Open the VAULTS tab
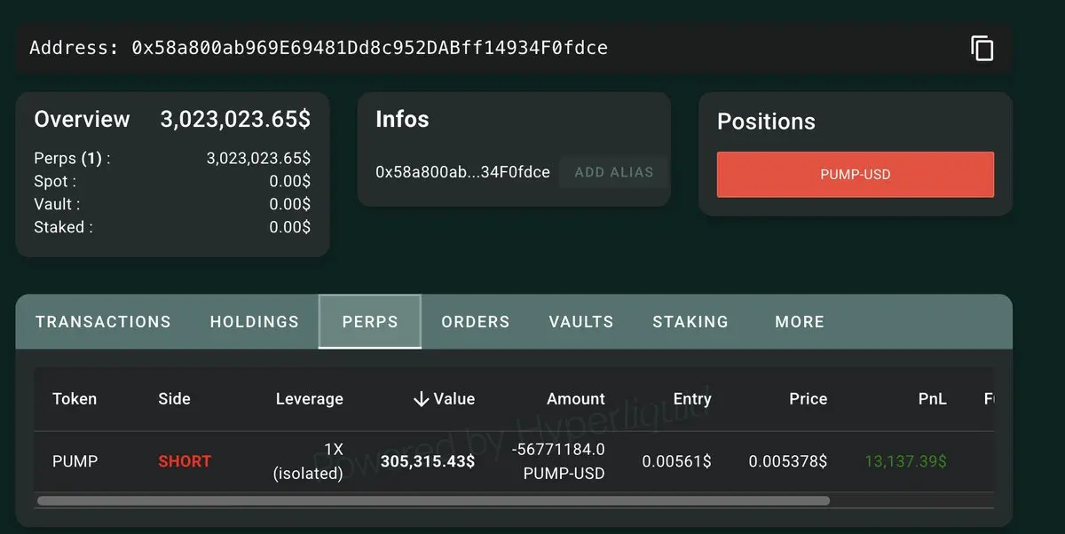The height and width of the screenshot is (534, 1065). tap(581, 322)
